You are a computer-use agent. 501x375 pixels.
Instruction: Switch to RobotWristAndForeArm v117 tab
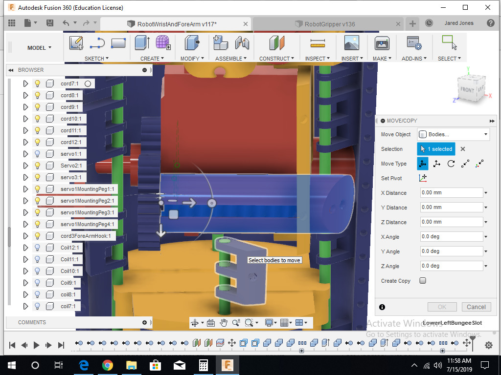tap(175, 24)
